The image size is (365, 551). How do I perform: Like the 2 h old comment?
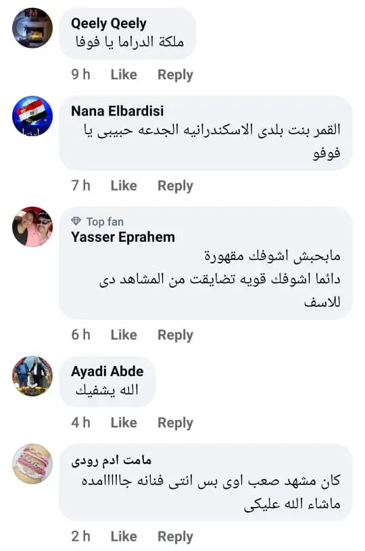(x=124, y=537)
